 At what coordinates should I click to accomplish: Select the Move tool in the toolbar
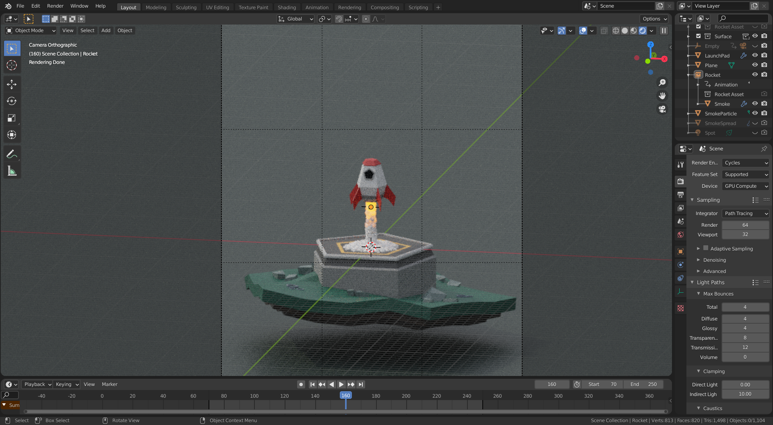(x=12, y=84)
